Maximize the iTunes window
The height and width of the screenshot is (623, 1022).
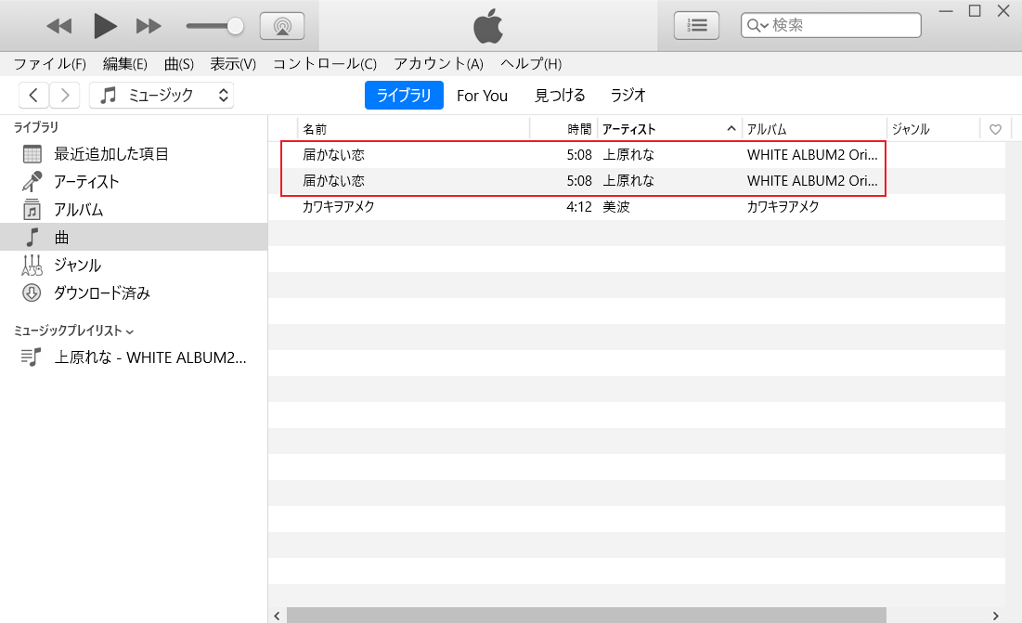pos(975,11)
